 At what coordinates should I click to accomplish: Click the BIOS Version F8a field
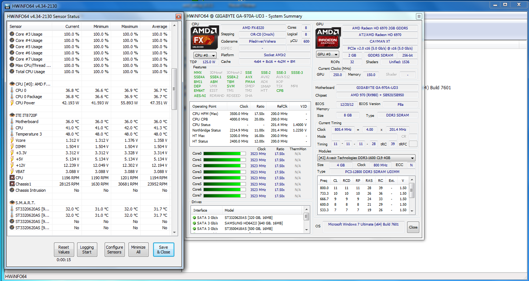pos(400,104)
